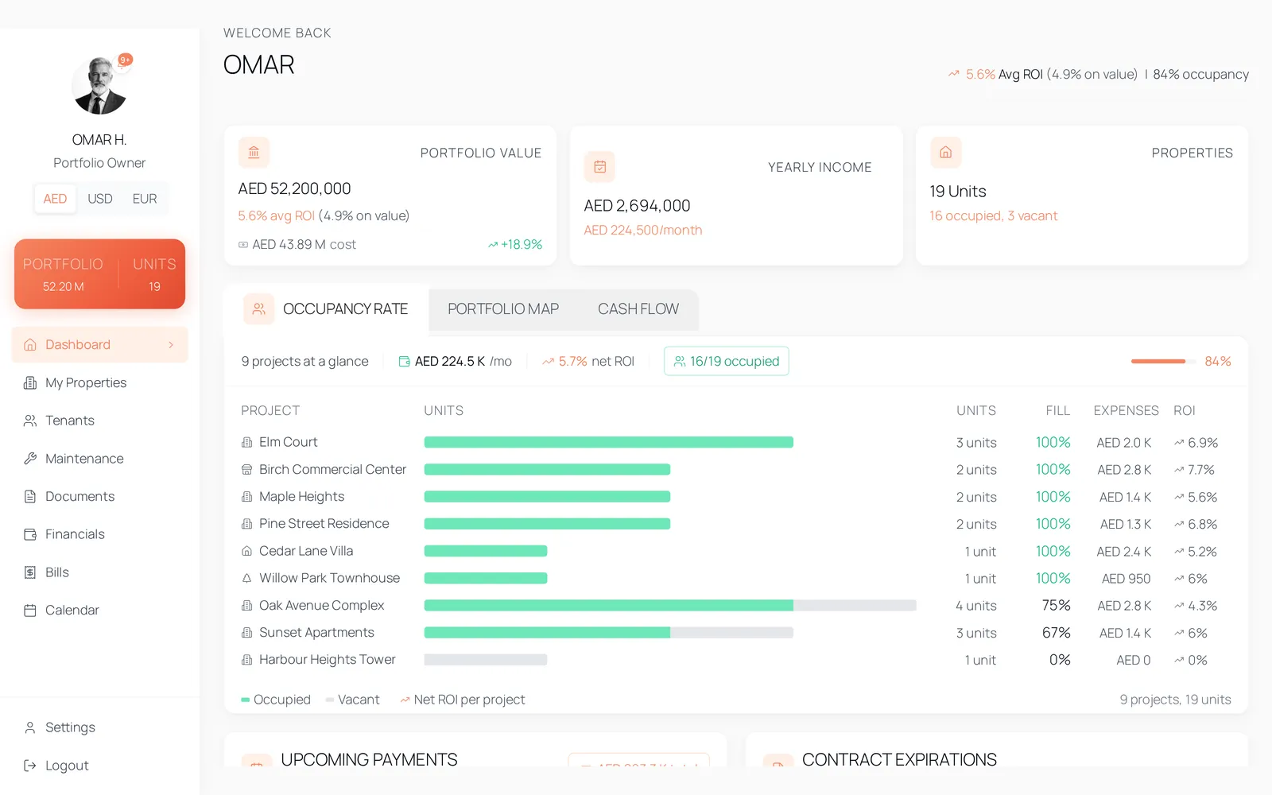Screen dimensions: 1272x795
Task: Click the Willow Park Townhouse icon
Action: point(246,578)
